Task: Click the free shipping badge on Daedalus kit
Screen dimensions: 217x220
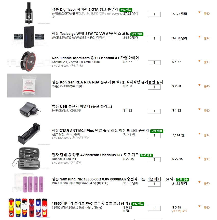Action: click(x=146, y=155)
